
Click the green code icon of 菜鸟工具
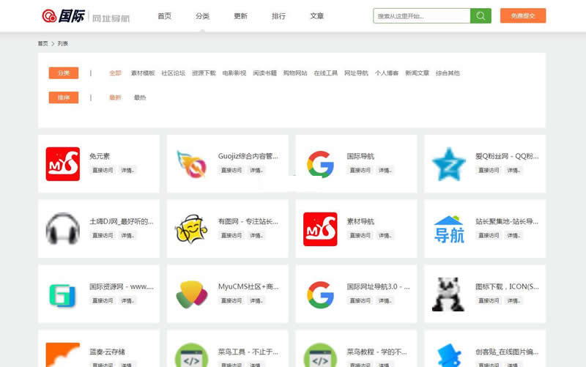point(191,355)
